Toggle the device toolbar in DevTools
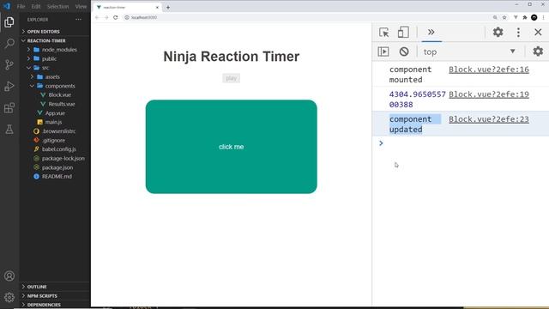This screenshot has height=309, width=549. click(403, 33)
